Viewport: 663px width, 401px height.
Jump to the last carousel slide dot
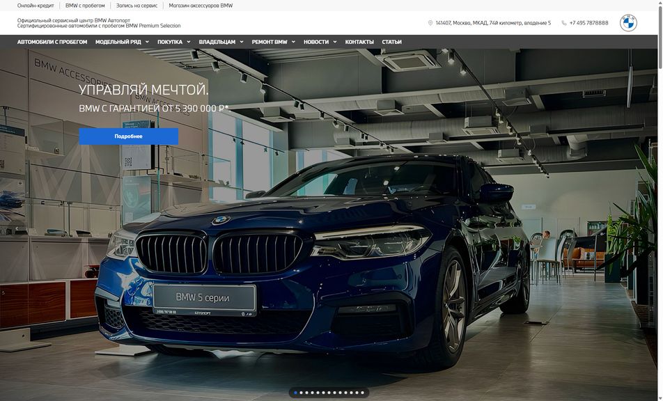click(x=362, y=393)
